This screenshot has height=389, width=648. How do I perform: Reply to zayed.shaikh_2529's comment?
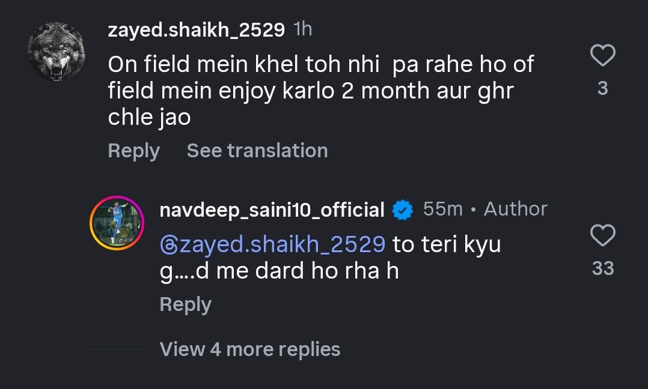133,151
